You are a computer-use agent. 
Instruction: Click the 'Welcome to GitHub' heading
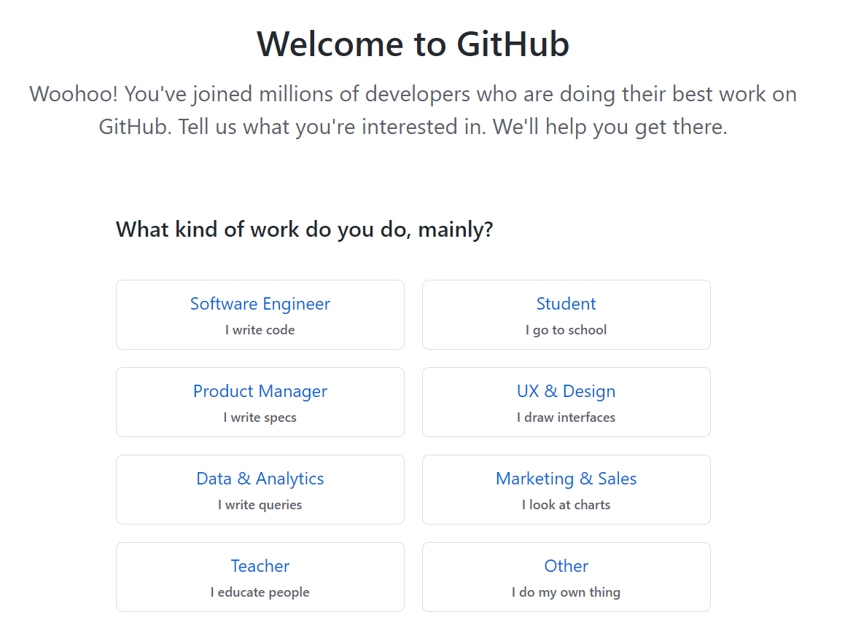(x=413, y=44)
